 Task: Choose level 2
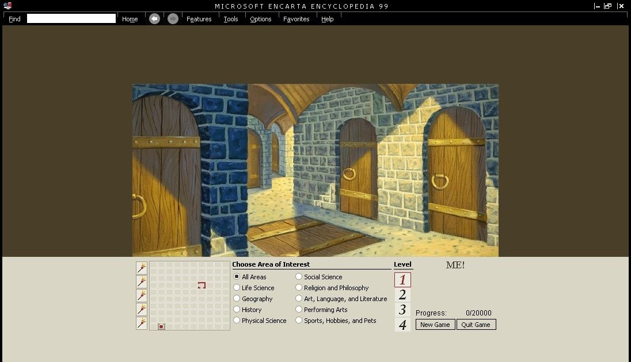[x=402, y=295]
